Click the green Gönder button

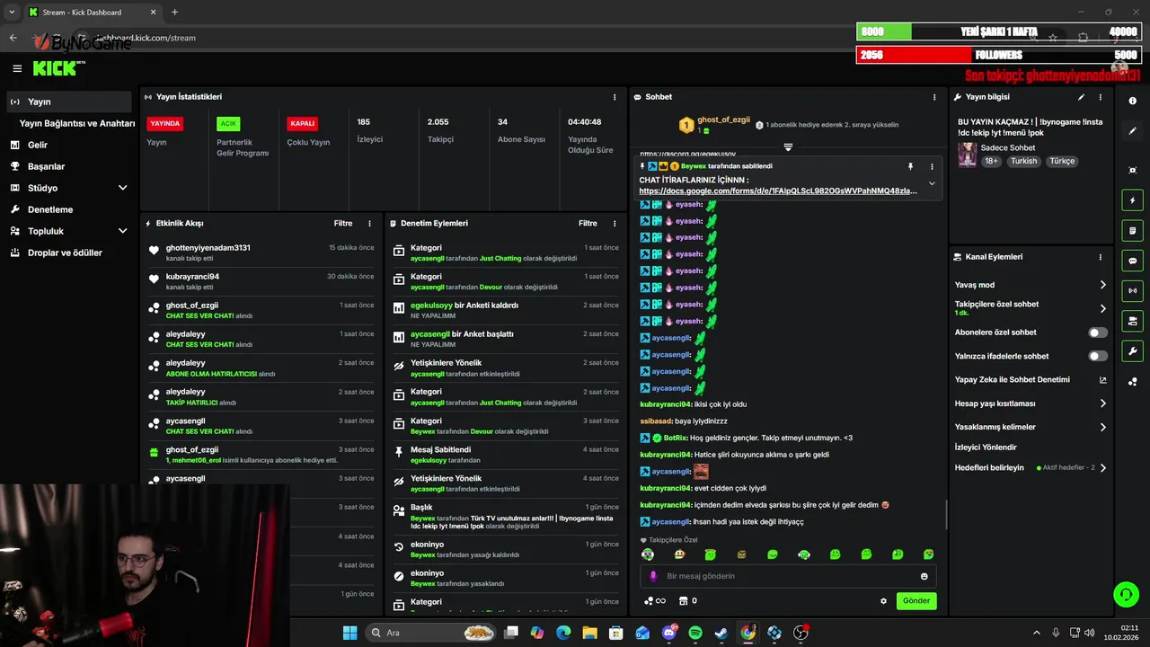(916, 601)
